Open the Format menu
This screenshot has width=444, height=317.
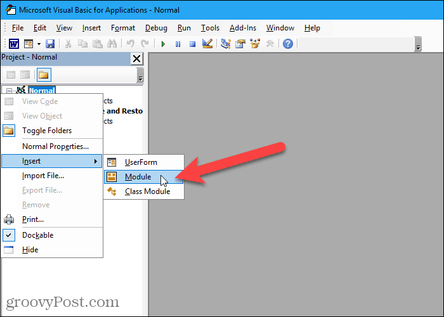(x=123, y=28)
